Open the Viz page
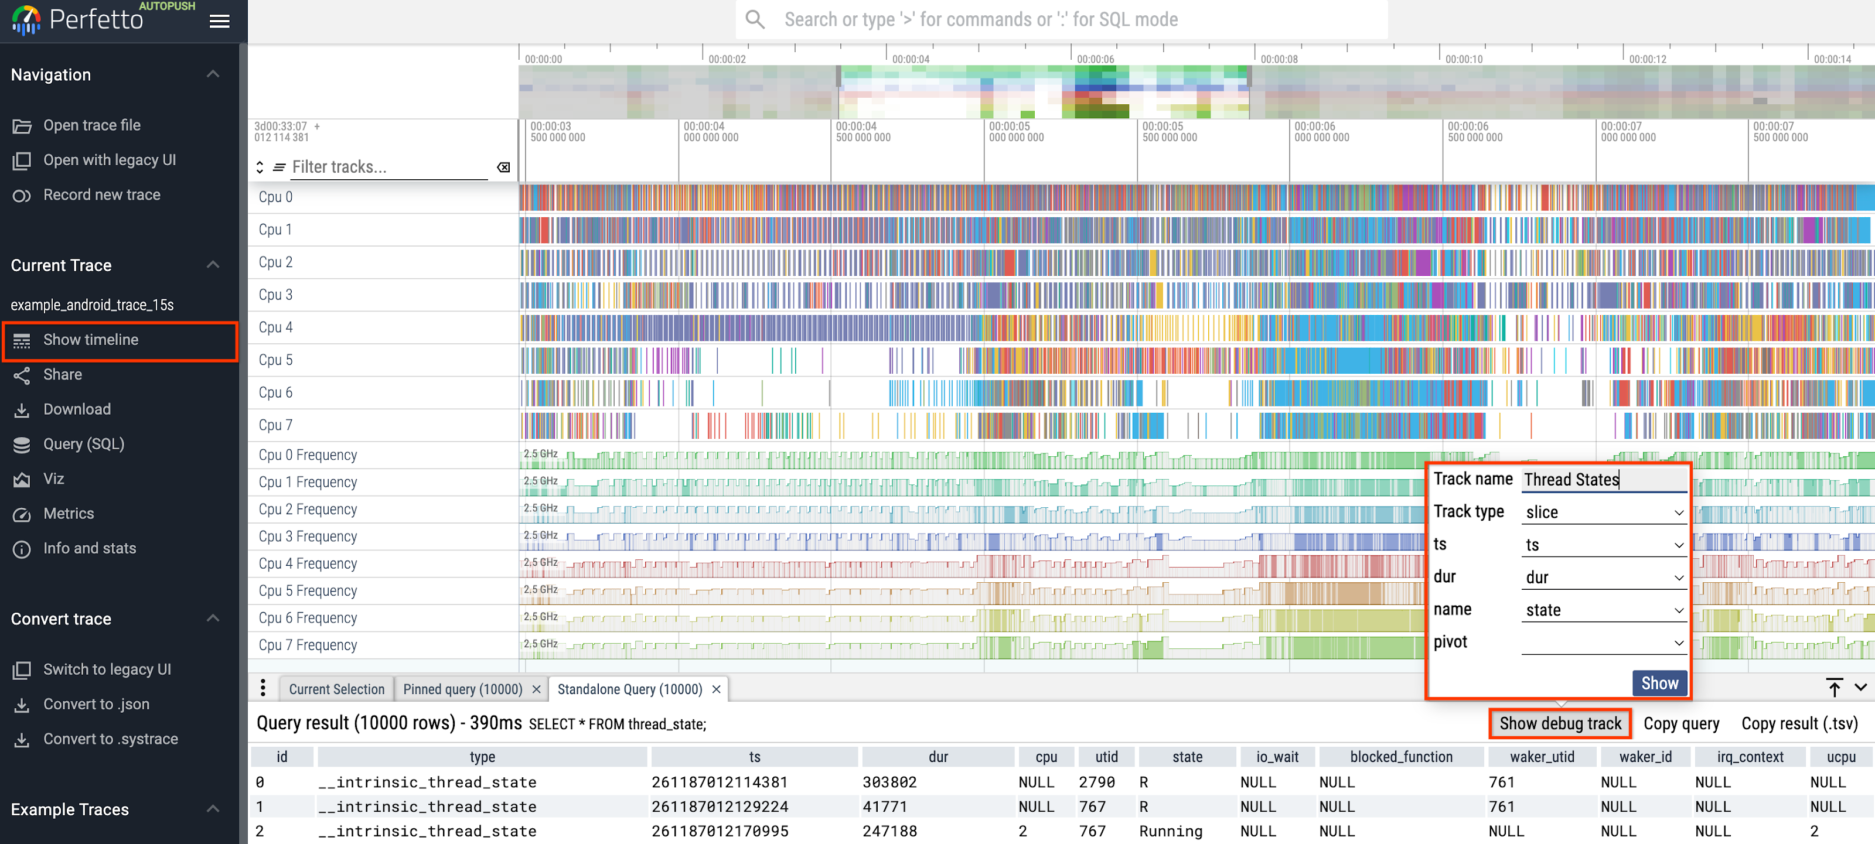This screenshot has height=844, width=1875. pyautogui.click(x=54, y=478)
